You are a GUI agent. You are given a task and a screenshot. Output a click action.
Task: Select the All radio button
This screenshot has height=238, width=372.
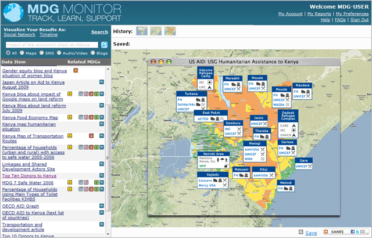tap(8, 53)
